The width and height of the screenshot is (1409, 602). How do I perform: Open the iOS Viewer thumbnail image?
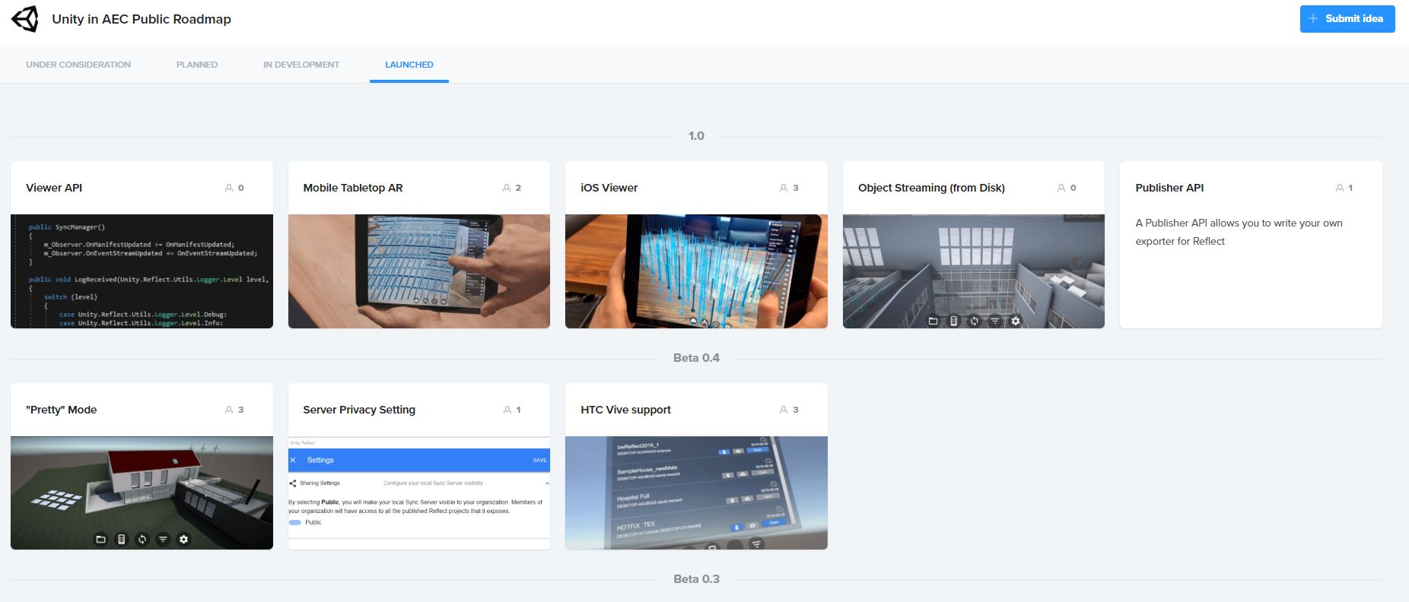696,271
